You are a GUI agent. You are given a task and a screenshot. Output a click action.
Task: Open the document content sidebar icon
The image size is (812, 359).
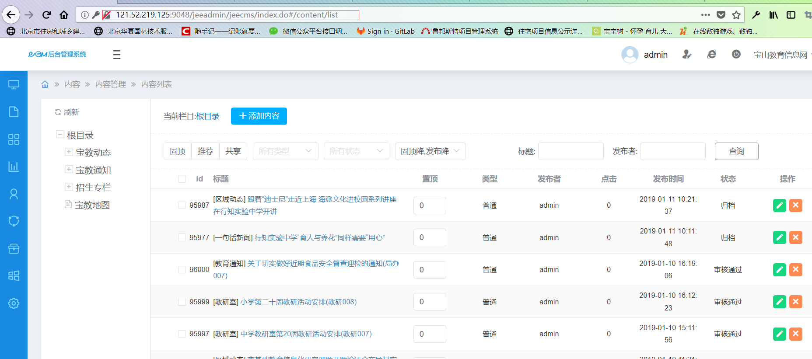point(14,112)
